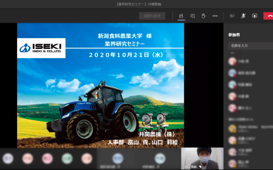273x170 pixels.
Task: Select the 山口 莉絵 video thumbnail
Action: [x=202, y=159]
